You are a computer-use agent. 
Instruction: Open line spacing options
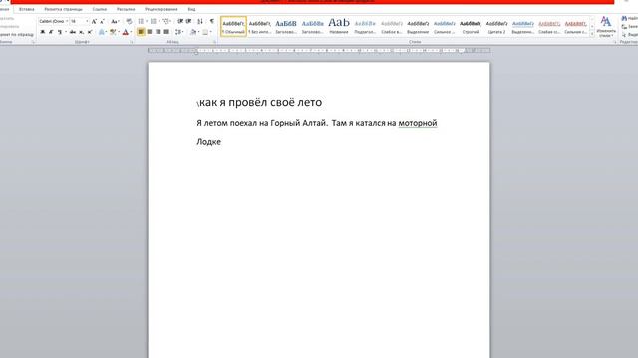pyautogui.click(x=179, y=32)
